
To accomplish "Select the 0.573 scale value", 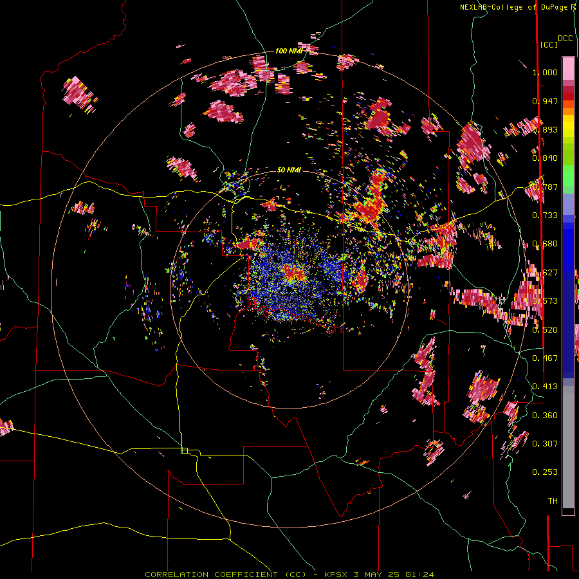I will tap(545, 301).
